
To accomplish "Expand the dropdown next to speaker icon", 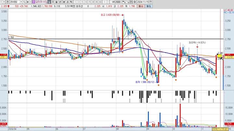I will pos(31,2).
